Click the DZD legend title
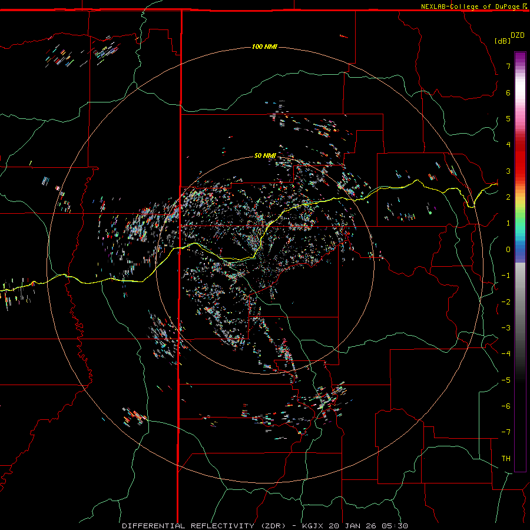 click(x=517, y=35)
